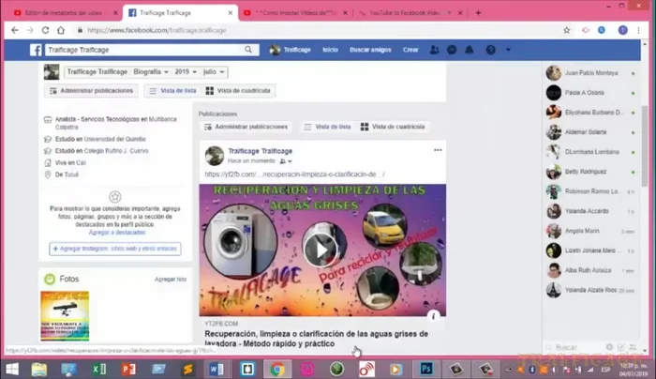Open chat with Juan Pablo Montoya
Screen dimensions: 656x379
coord(590,73)
